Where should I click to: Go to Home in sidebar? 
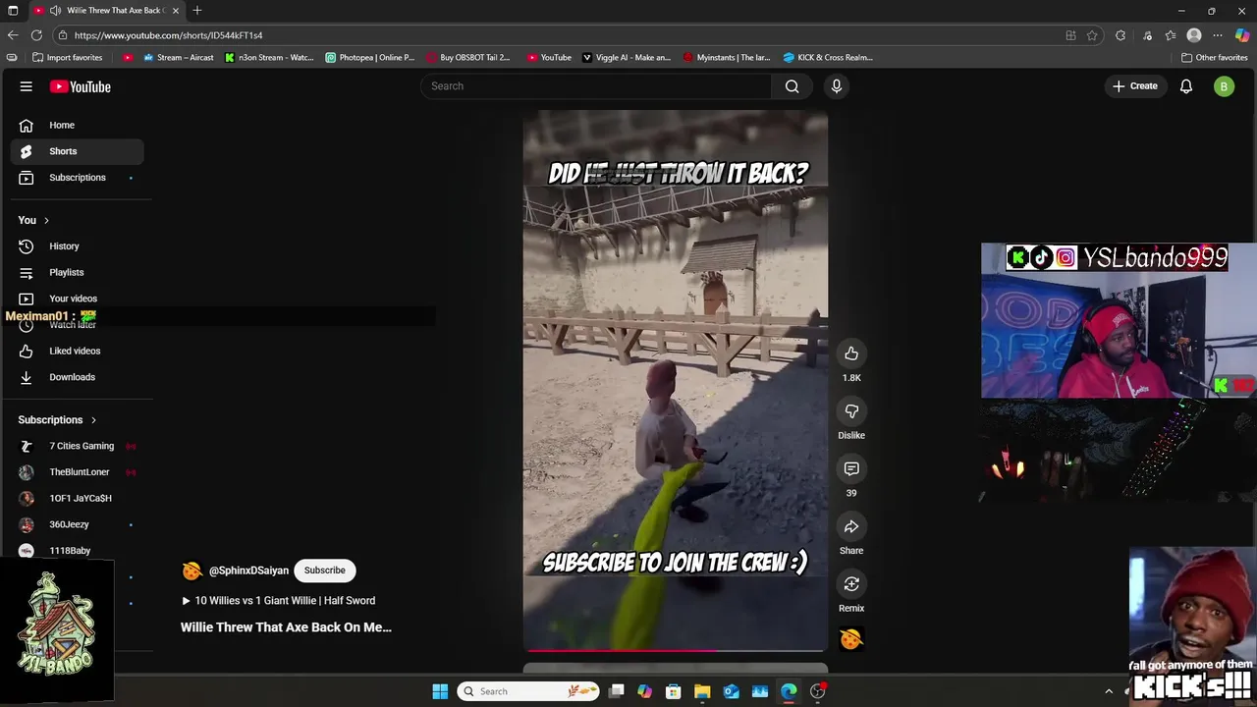coord(77,125)
